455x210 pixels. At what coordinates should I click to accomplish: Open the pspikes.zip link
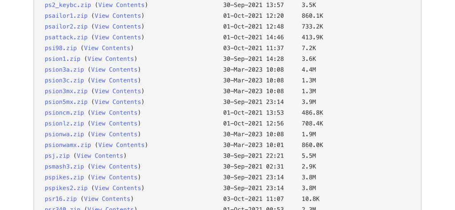pos(64,177)
